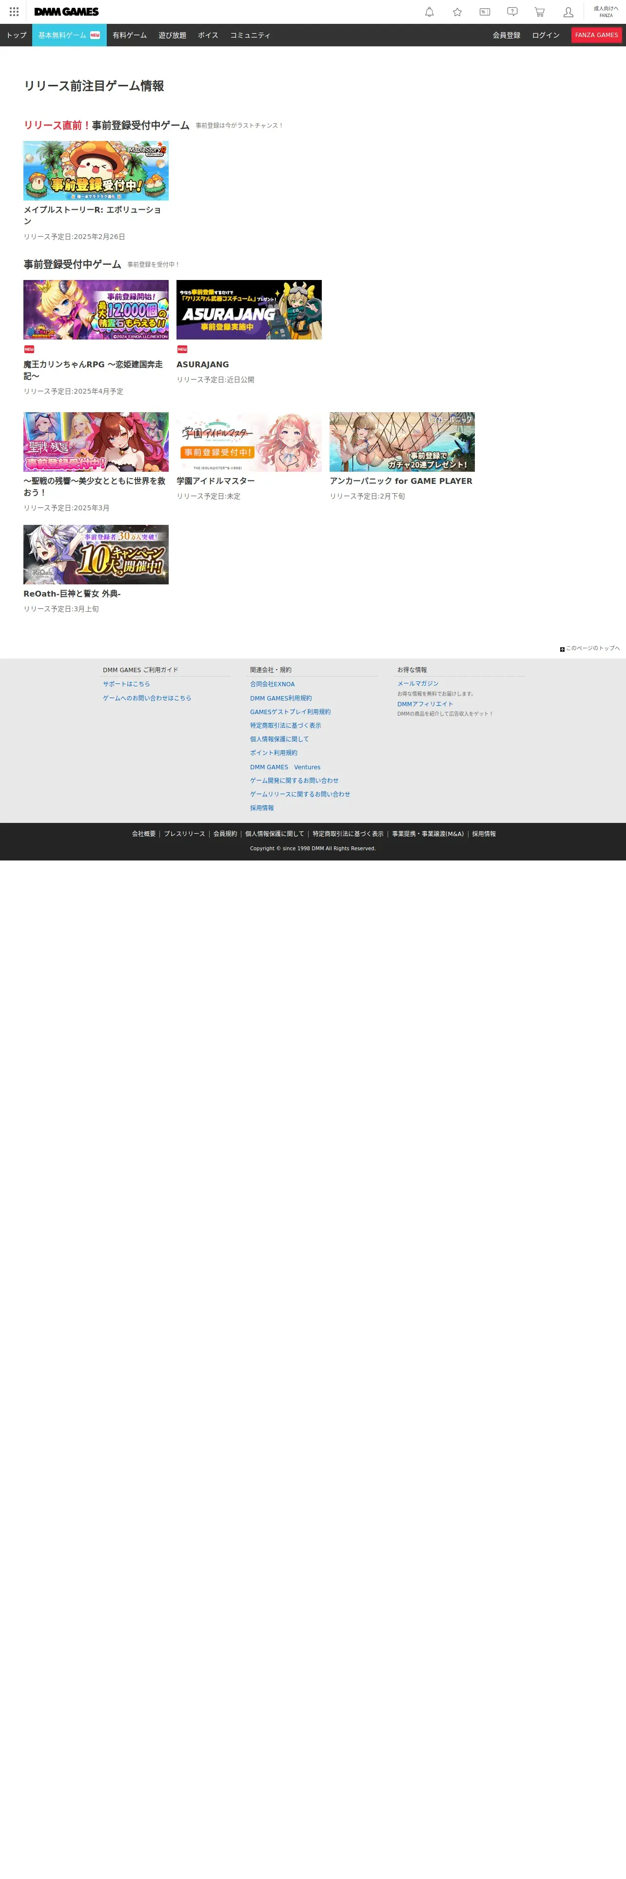The width and height of the screenshot is (626, 1879).
Task: Click このページのトップへ link
Action: tap(592, 648)
